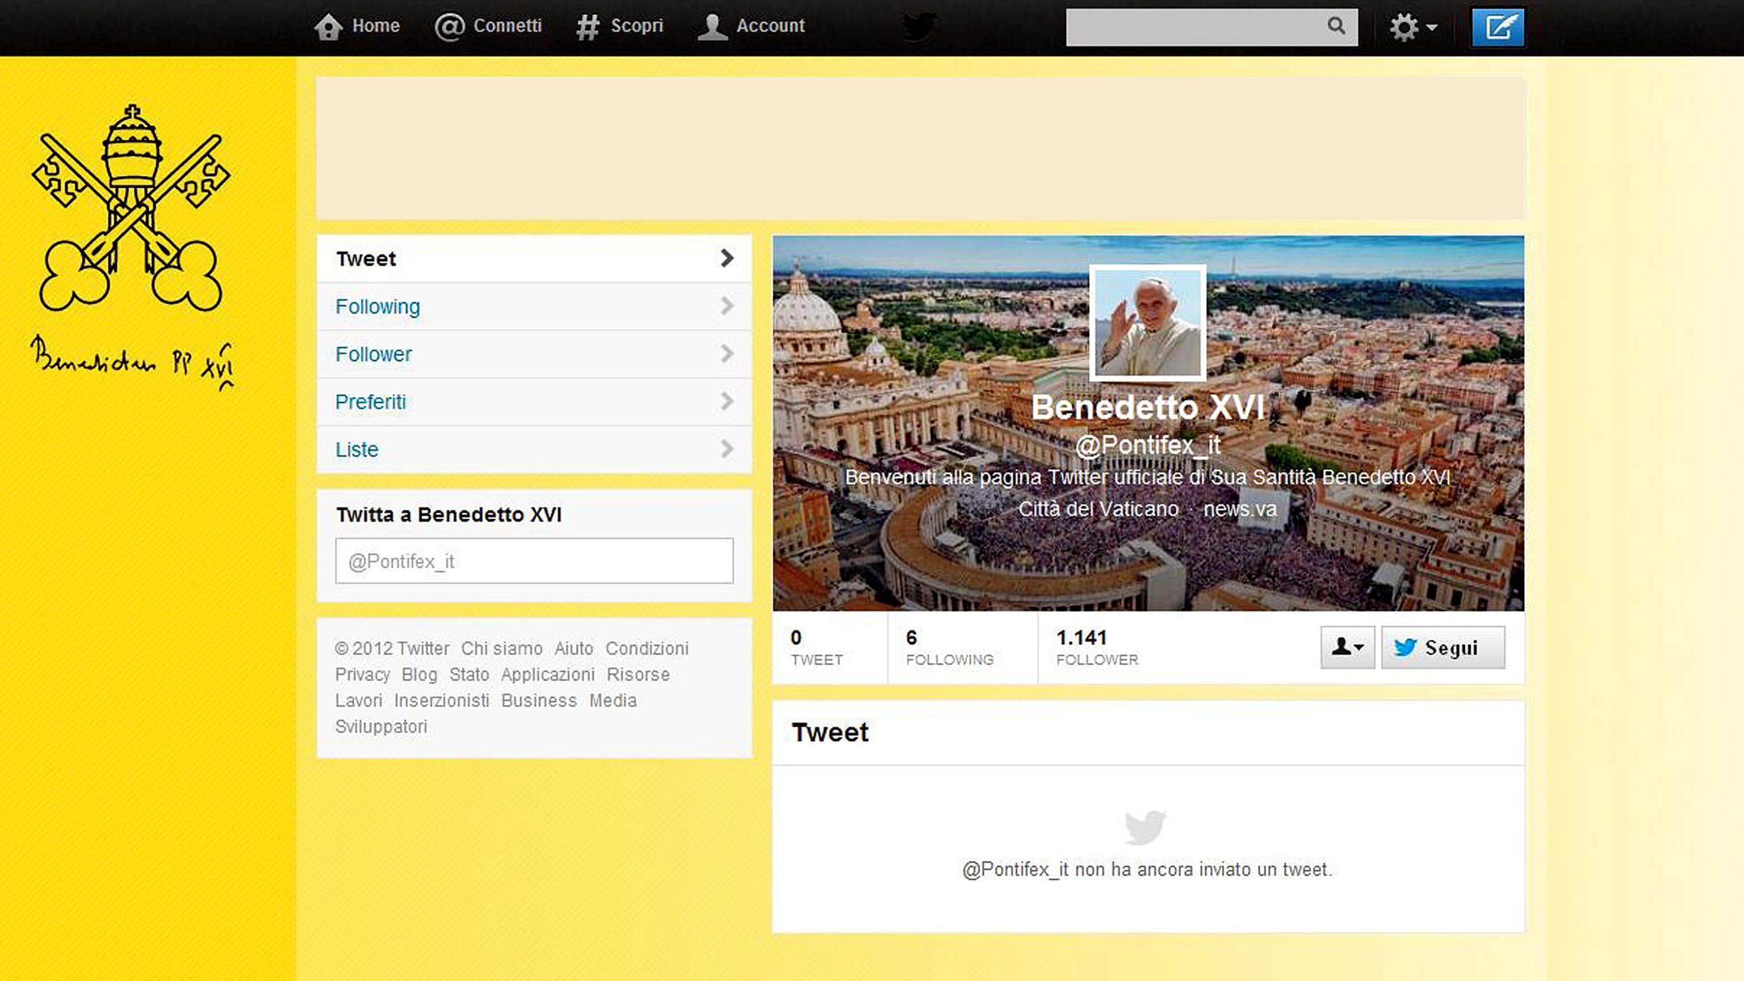This screenshot has height=981, width=1744.
Task: Click the Risorse footer link
Action: [639, 674]
